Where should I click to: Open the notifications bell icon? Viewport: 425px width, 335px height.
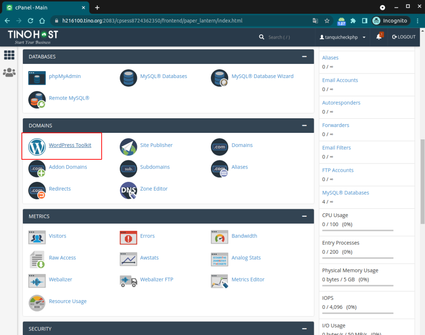379,37
